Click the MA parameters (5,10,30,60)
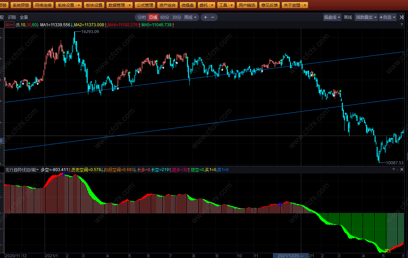This screenshot has height=258, width=408. tap(27, 25)
